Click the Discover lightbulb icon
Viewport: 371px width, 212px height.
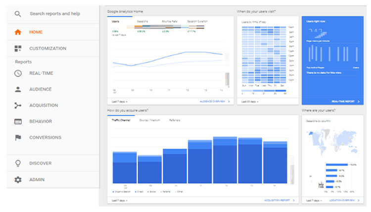(x=18, y=163)
